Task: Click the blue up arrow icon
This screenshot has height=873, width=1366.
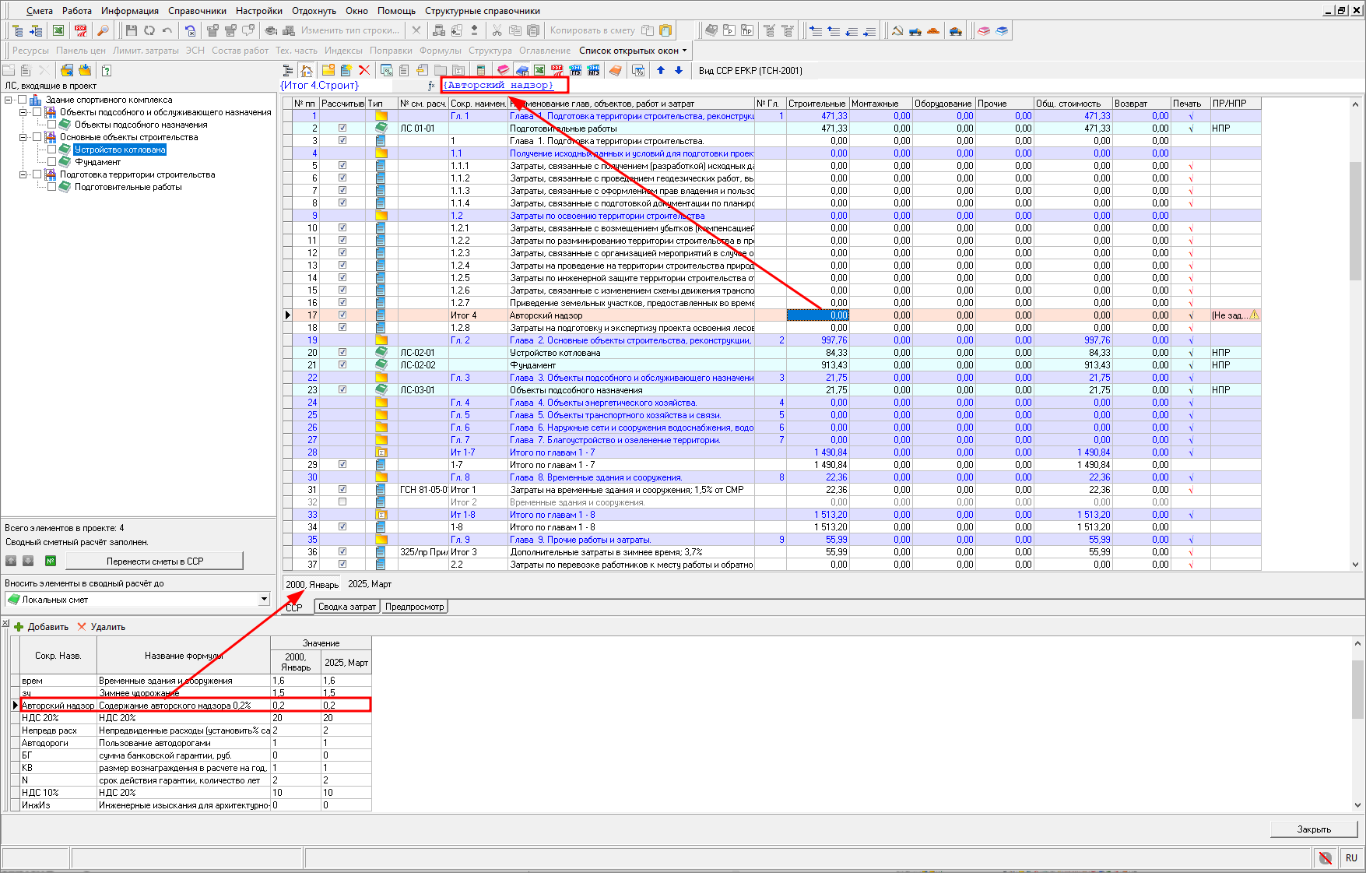Action: click(661, 70)
